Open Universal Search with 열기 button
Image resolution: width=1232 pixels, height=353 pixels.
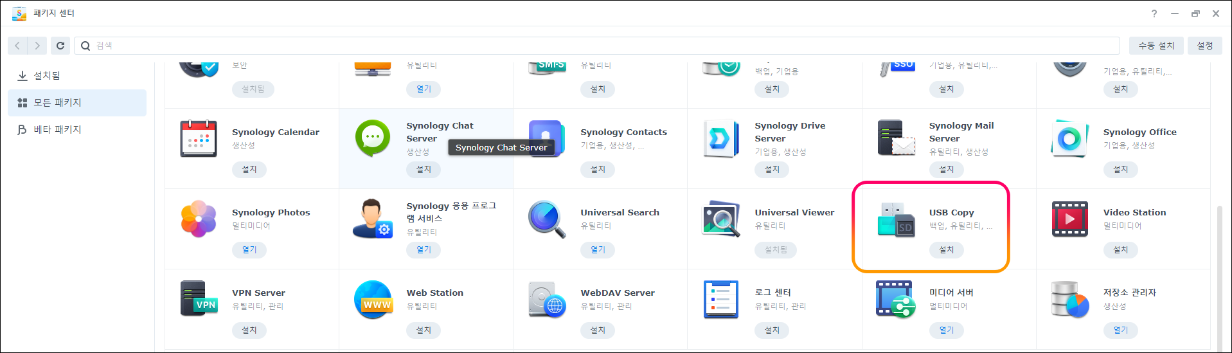tap(598, 249)
